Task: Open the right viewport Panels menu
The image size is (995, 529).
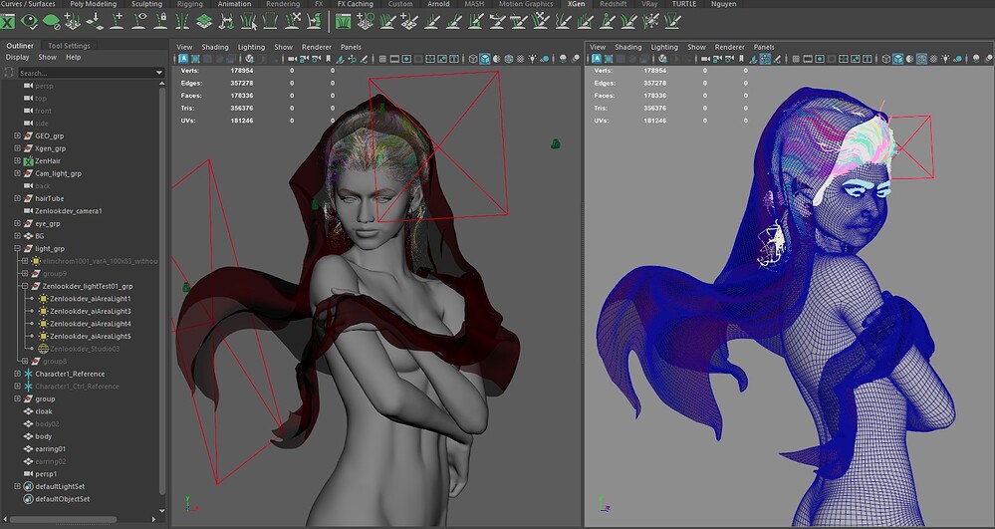Action: click(764, 47)
